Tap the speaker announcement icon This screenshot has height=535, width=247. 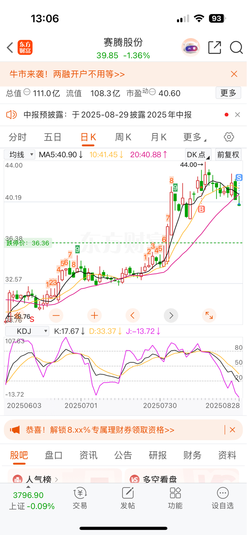[x=12, y=115]
